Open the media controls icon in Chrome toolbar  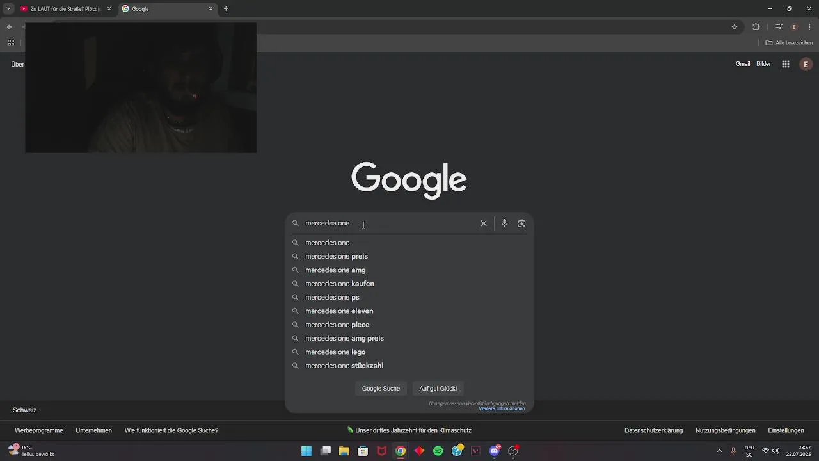coord(779,27)
